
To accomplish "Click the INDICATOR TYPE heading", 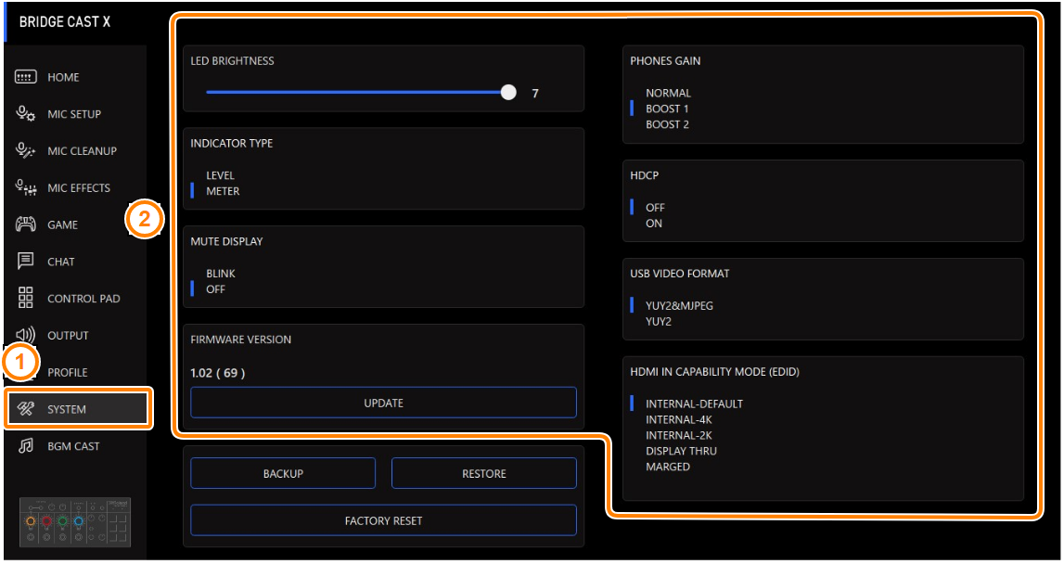I will (231, 143).
